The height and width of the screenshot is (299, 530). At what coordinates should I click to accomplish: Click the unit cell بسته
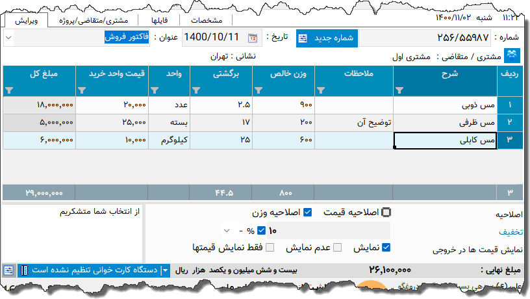(169, 122)
